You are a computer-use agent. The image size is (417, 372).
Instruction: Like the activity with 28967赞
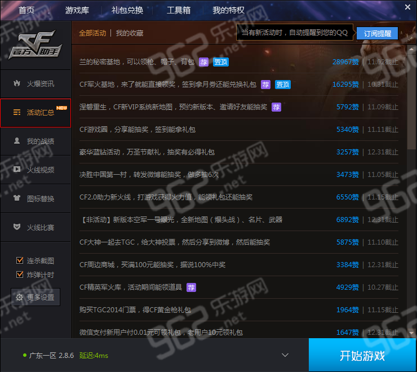click(345, 62)
